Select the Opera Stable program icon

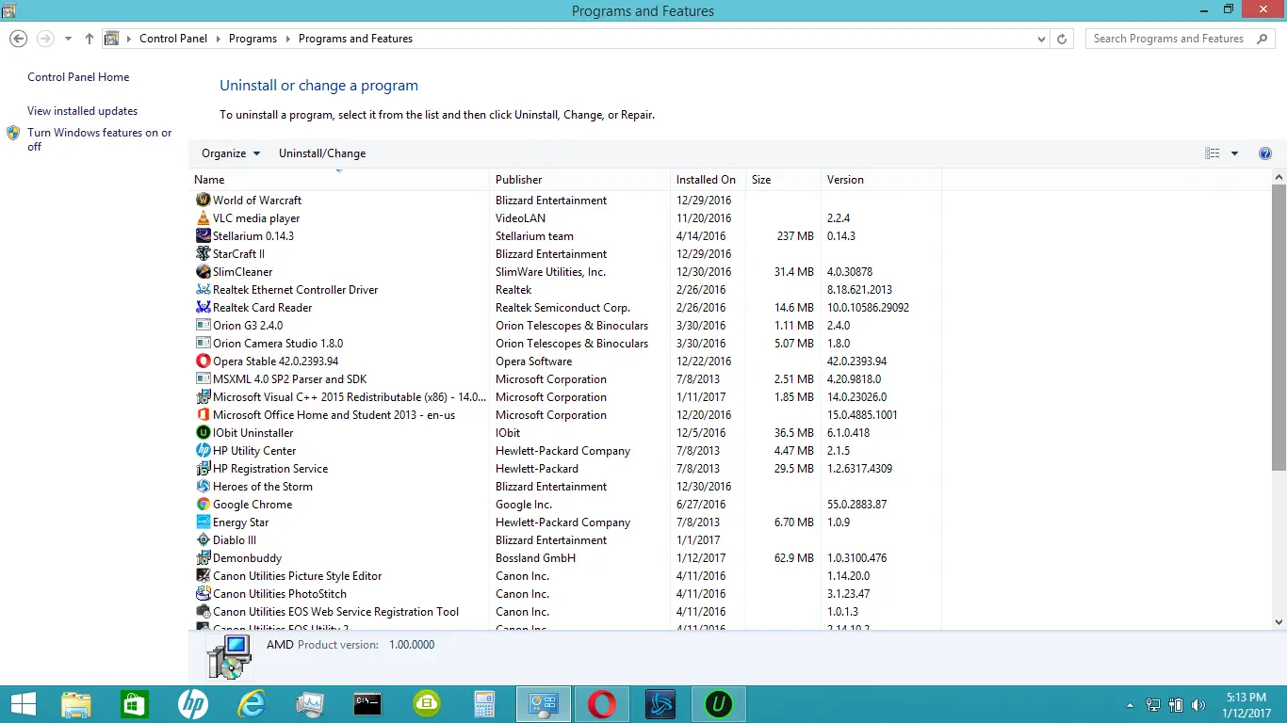click(203, 361)
